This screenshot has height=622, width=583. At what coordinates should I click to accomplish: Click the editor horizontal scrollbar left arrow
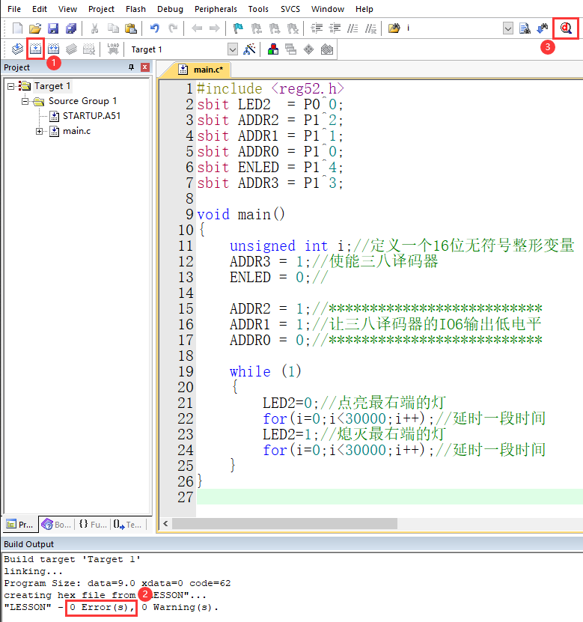(x=165, y=523)
